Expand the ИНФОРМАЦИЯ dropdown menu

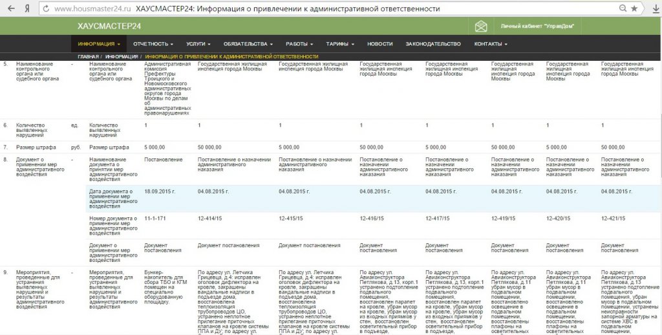99,44
